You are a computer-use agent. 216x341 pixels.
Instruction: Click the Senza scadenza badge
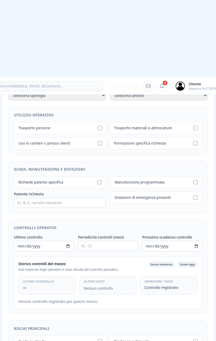[x=161, y=264]
